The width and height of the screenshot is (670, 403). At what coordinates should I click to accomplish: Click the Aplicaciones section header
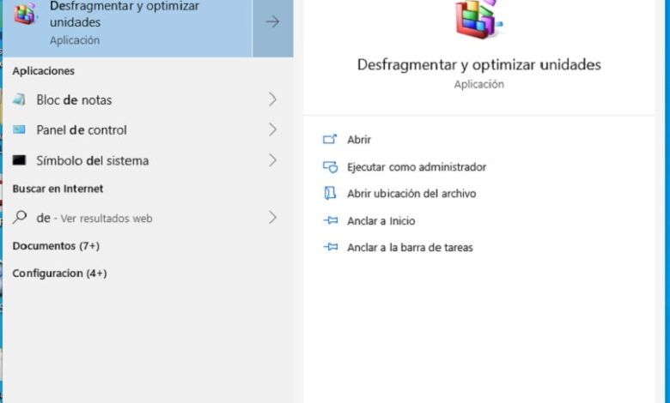43,71
